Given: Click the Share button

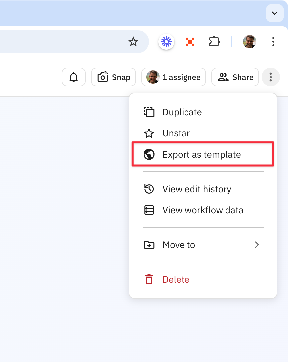Looking at the screenshot, I should pyautogui.click(x=235, y=77).
